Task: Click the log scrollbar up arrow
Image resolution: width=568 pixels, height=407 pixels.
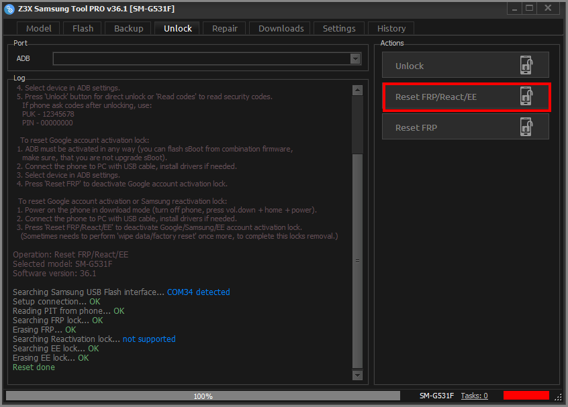Action: pyautogui.click(x=358, y=90)
